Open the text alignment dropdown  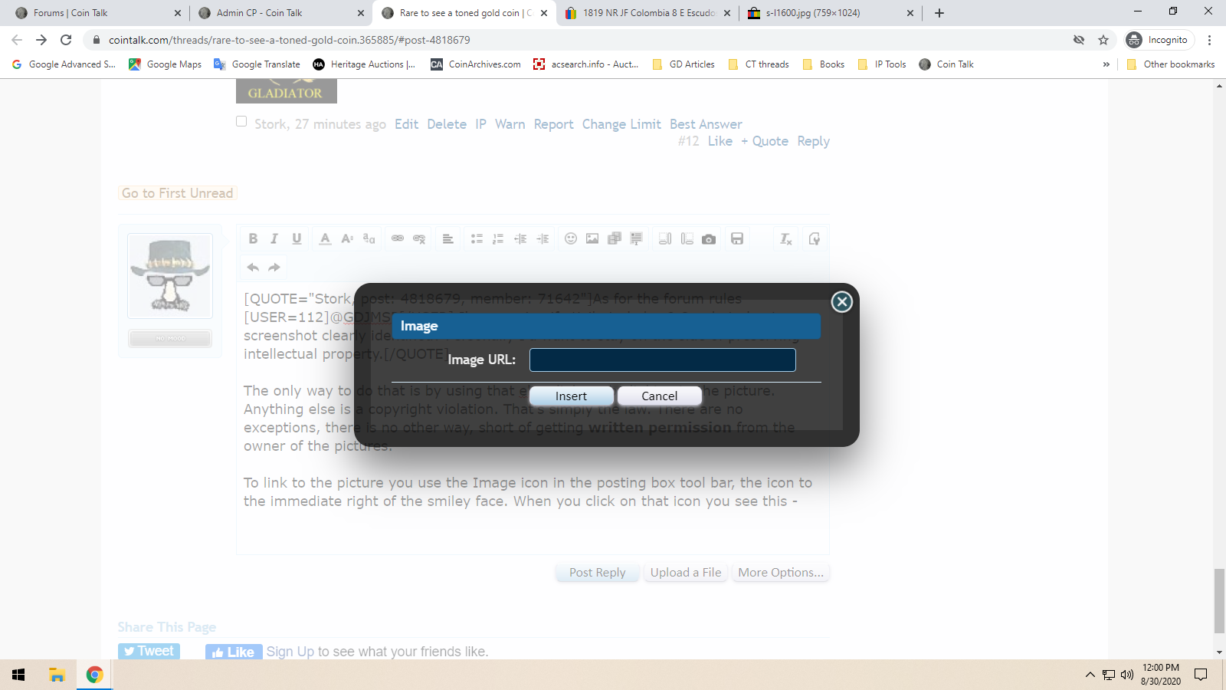(x=448, y=239)
